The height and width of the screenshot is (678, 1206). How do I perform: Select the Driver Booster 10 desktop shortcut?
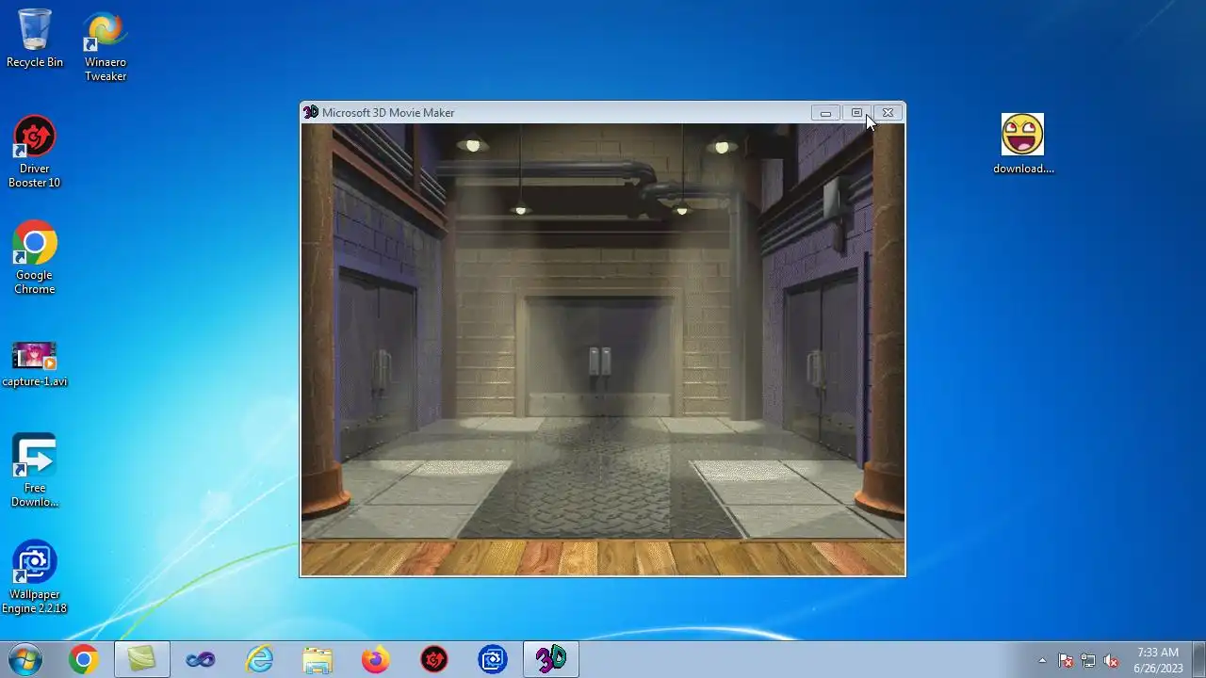pos(35,153)
